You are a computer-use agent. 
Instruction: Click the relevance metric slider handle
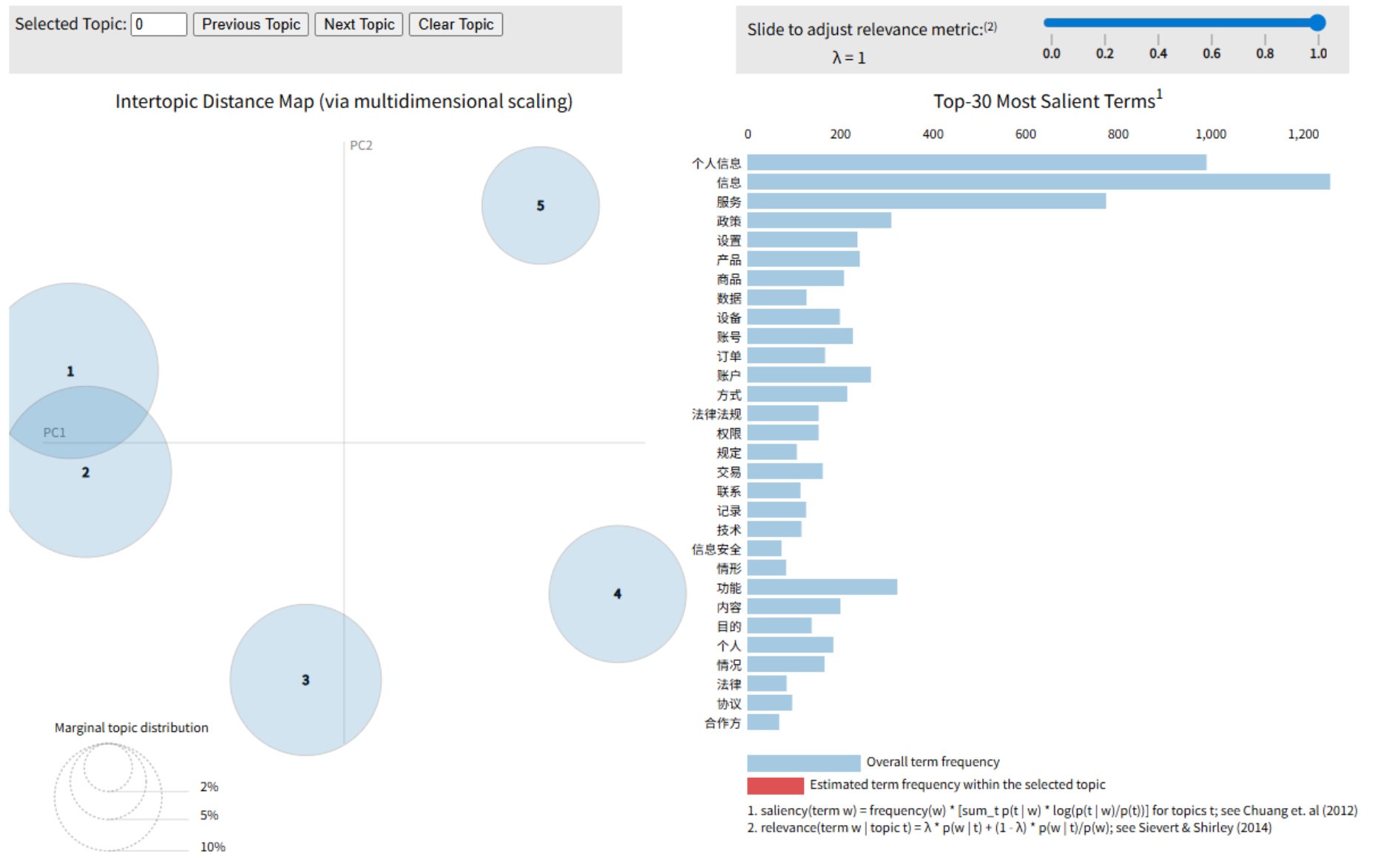click(x=1317, y=23)
